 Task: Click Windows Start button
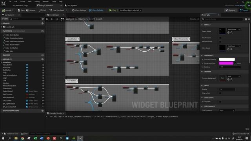pos(3,138)
